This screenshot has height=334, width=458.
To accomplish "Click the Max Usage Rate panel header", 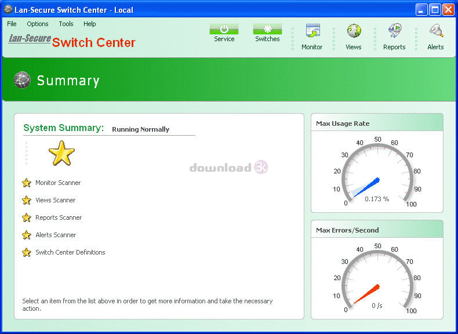I will coord(377,122).
